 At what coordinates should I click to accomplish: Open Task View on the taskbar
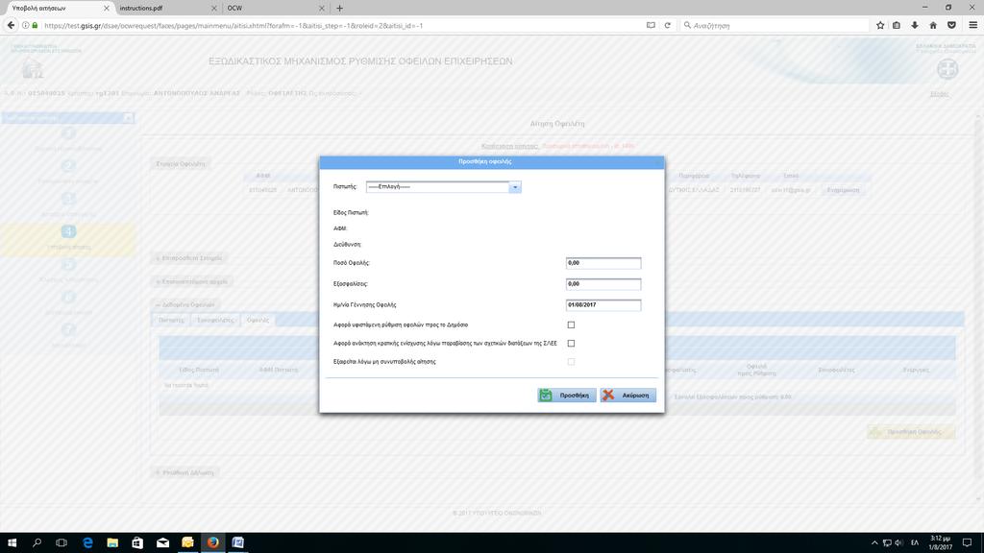pos(61,542)
